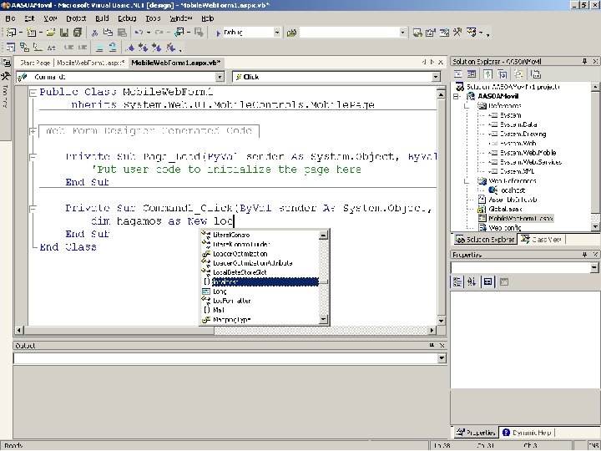The height and width of the screenshot is (451, 601).
Task: Toggle bookmark flag icon in text editor toolbar
Action: [x=131, y=48]
